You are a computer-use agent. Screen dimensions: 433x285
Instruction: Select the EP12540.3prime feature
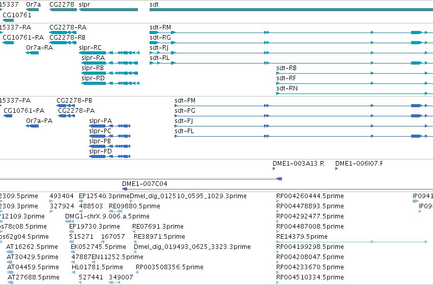pos(80,201)
